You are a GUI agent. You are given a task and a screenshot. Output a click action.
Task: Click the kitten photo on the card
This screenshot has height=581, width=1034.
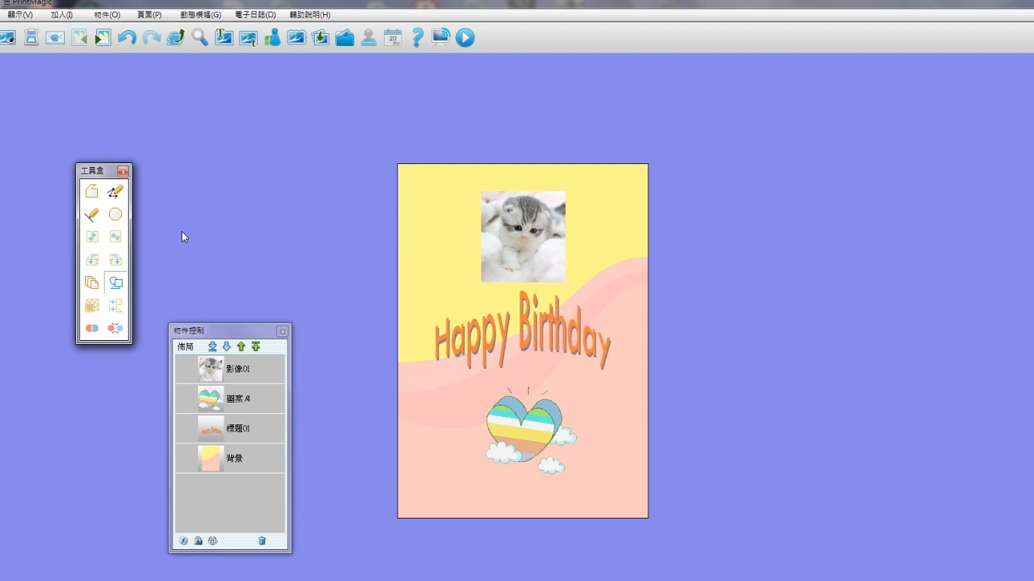(x=523, y=236)
